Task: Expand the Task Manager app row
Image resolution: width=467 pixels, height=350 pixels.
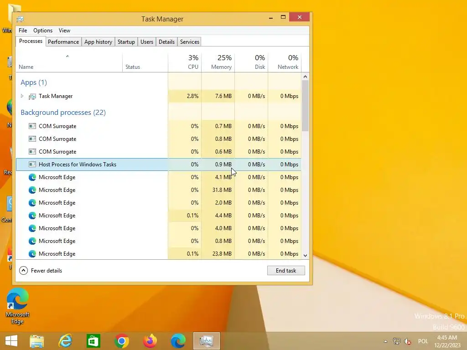Action: 22,96
